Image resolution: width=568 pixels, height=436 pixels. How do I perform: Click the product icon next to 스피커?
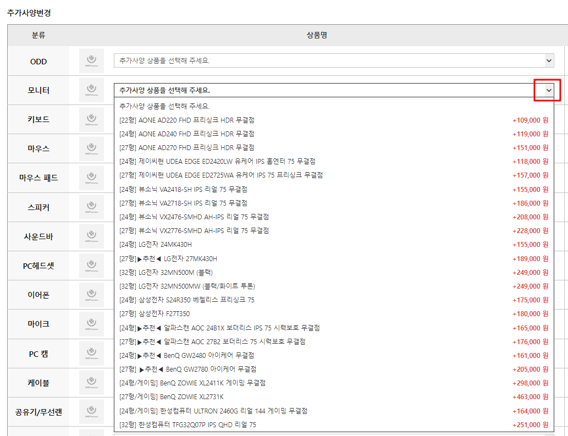[91, 207]
